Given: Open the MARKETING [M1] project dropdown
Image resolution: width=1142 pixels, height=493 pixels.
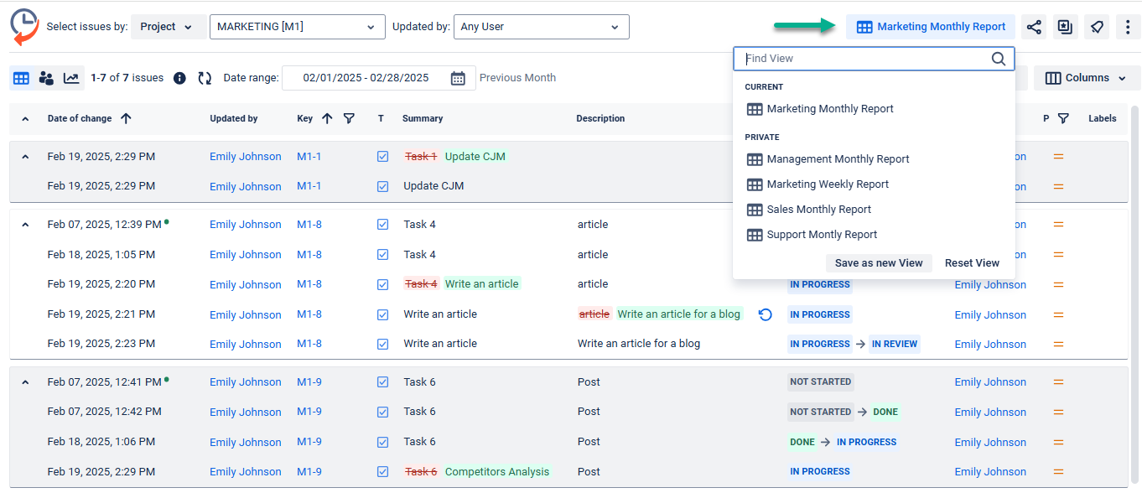Looking at the screenshot, I should click(297, 27).
